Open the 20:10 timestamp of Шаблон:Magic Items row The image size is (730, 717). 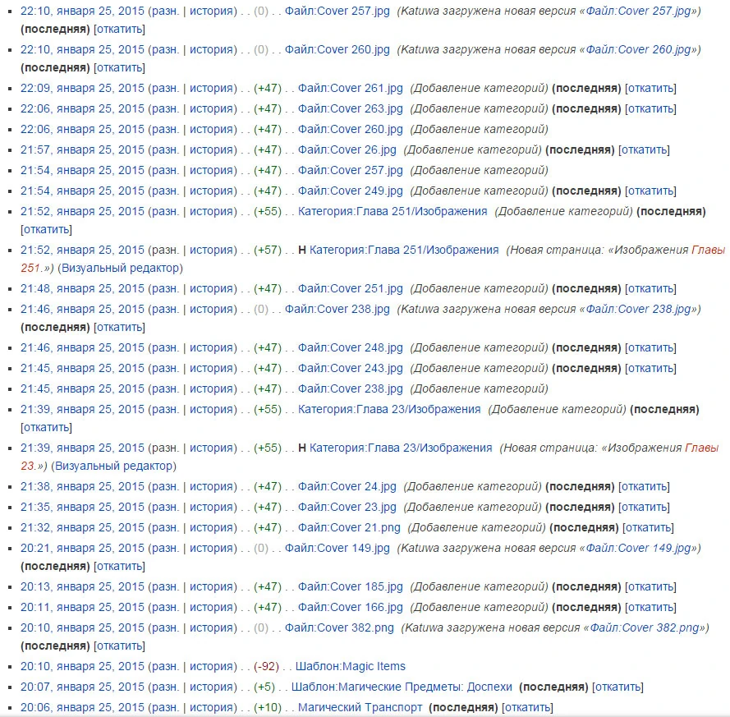(x=82, y=666)
